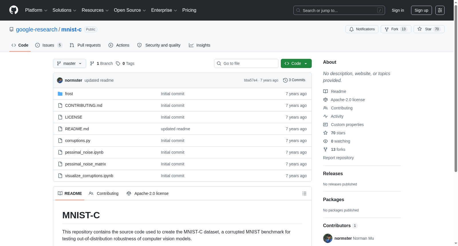Click the tag icon beside 0 Tags
Image resolution: width=458 pixels, height=246 pixels.
(x=118, y=63)
